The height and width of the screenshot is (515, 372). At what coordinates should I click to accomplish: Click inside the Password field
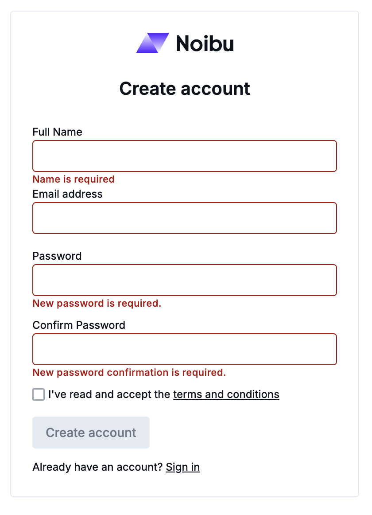click(185, 280)
